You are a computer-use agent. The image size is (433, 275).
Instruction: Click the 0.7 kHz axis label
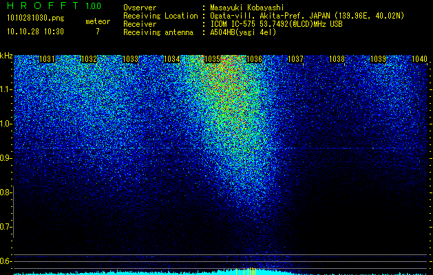pos(5,227)
